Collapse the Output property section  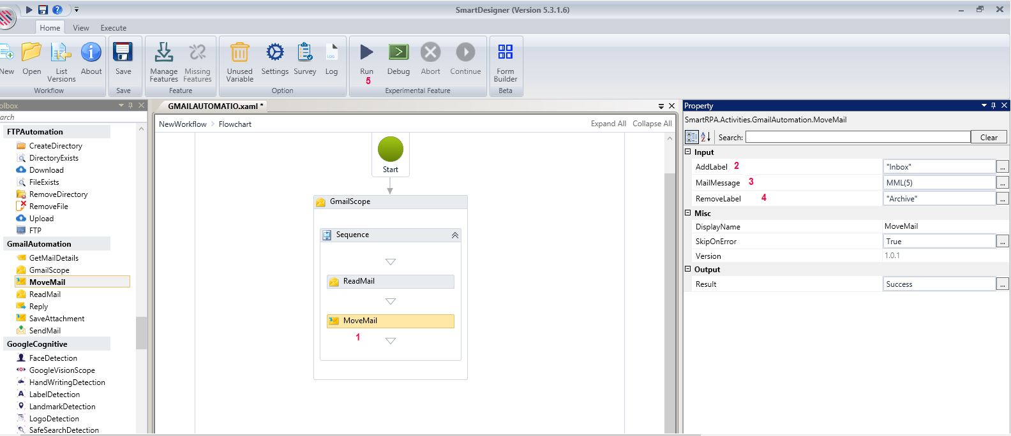(688, 270)
